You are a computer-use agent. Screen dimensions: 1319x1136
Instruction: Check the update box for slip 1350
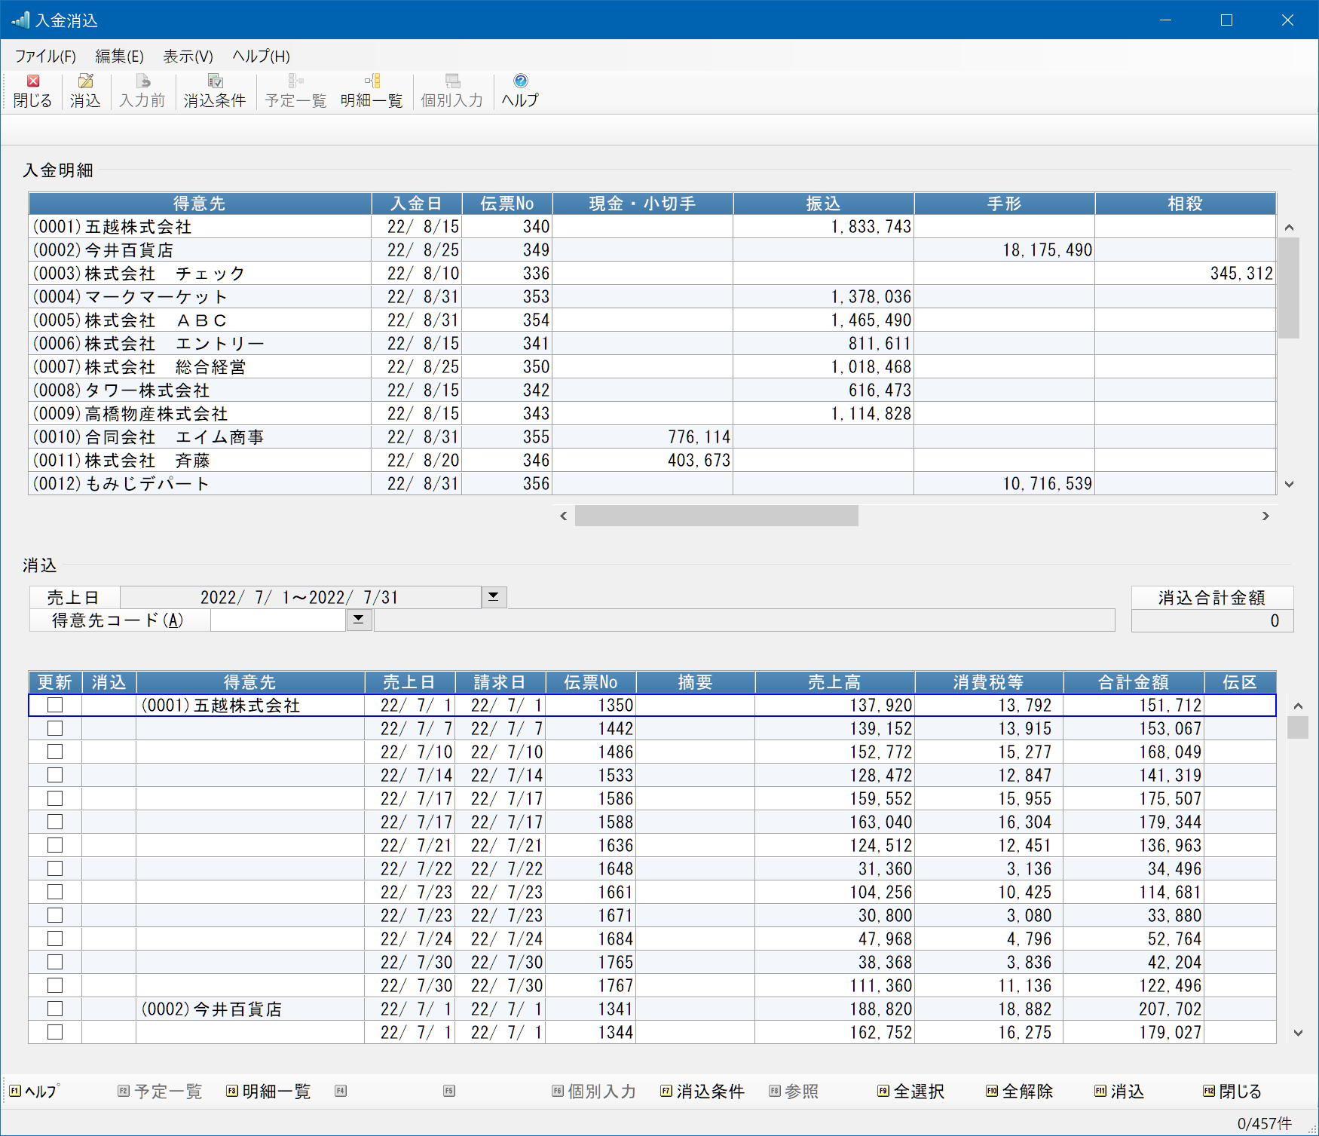coord(55,705)
